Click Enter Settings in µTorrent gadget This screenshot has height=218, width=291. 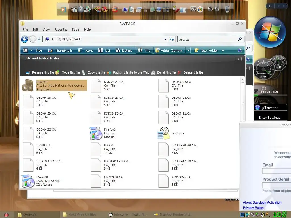(269, 118)
